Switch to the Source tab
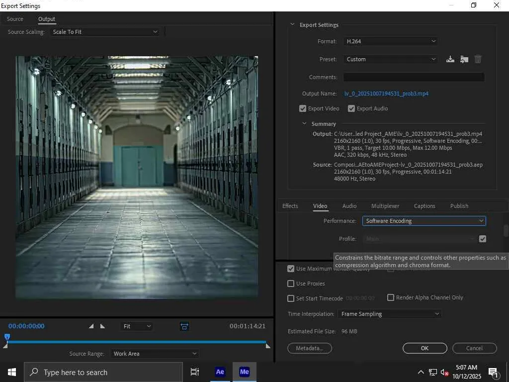 tap(15, 19)
